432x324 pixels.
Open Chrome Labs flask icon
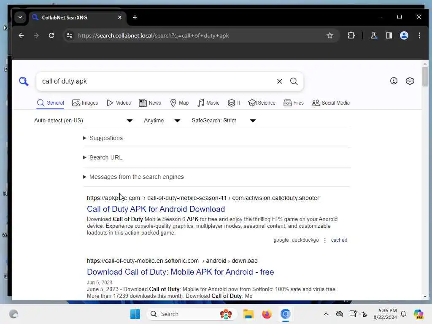click(x=374, y=35)
